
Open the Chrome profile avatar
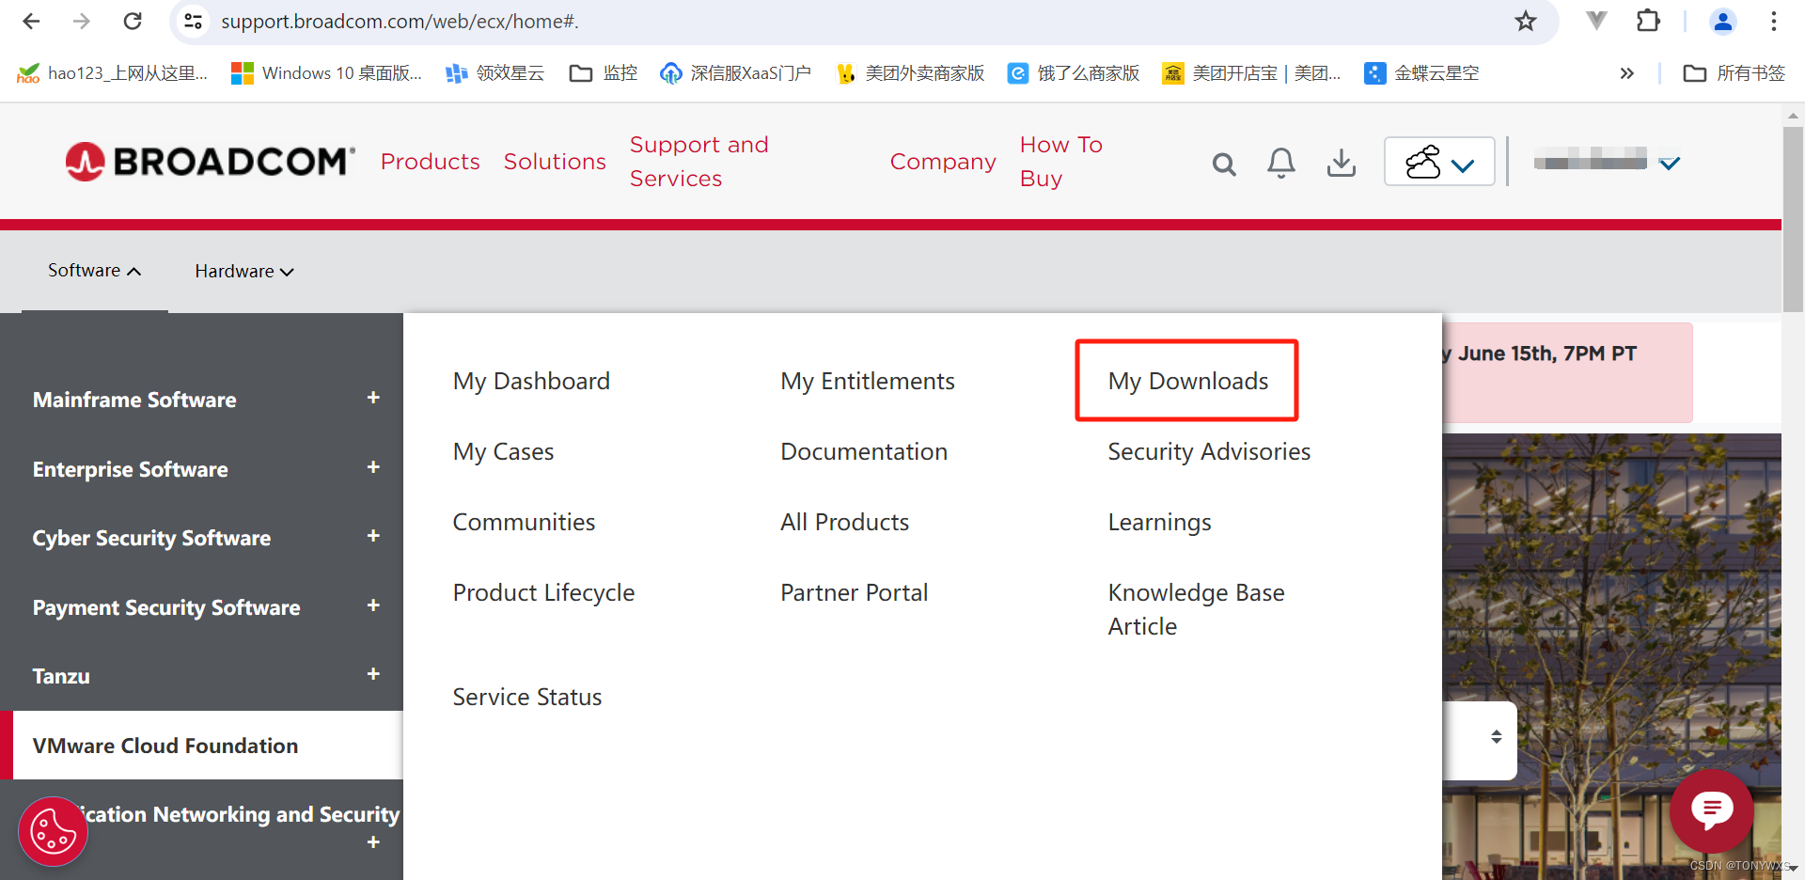(1722, 21)
